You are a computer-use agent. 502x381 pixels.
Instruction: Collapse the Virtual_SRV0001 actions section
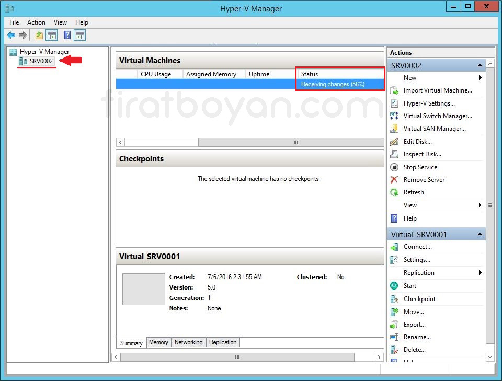[480, 234]
